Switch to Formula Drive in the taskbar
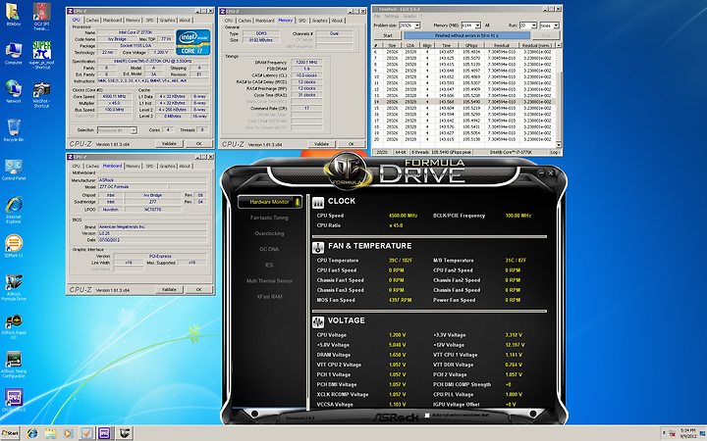Screen dimensions: 707x441 coord(124,433)
